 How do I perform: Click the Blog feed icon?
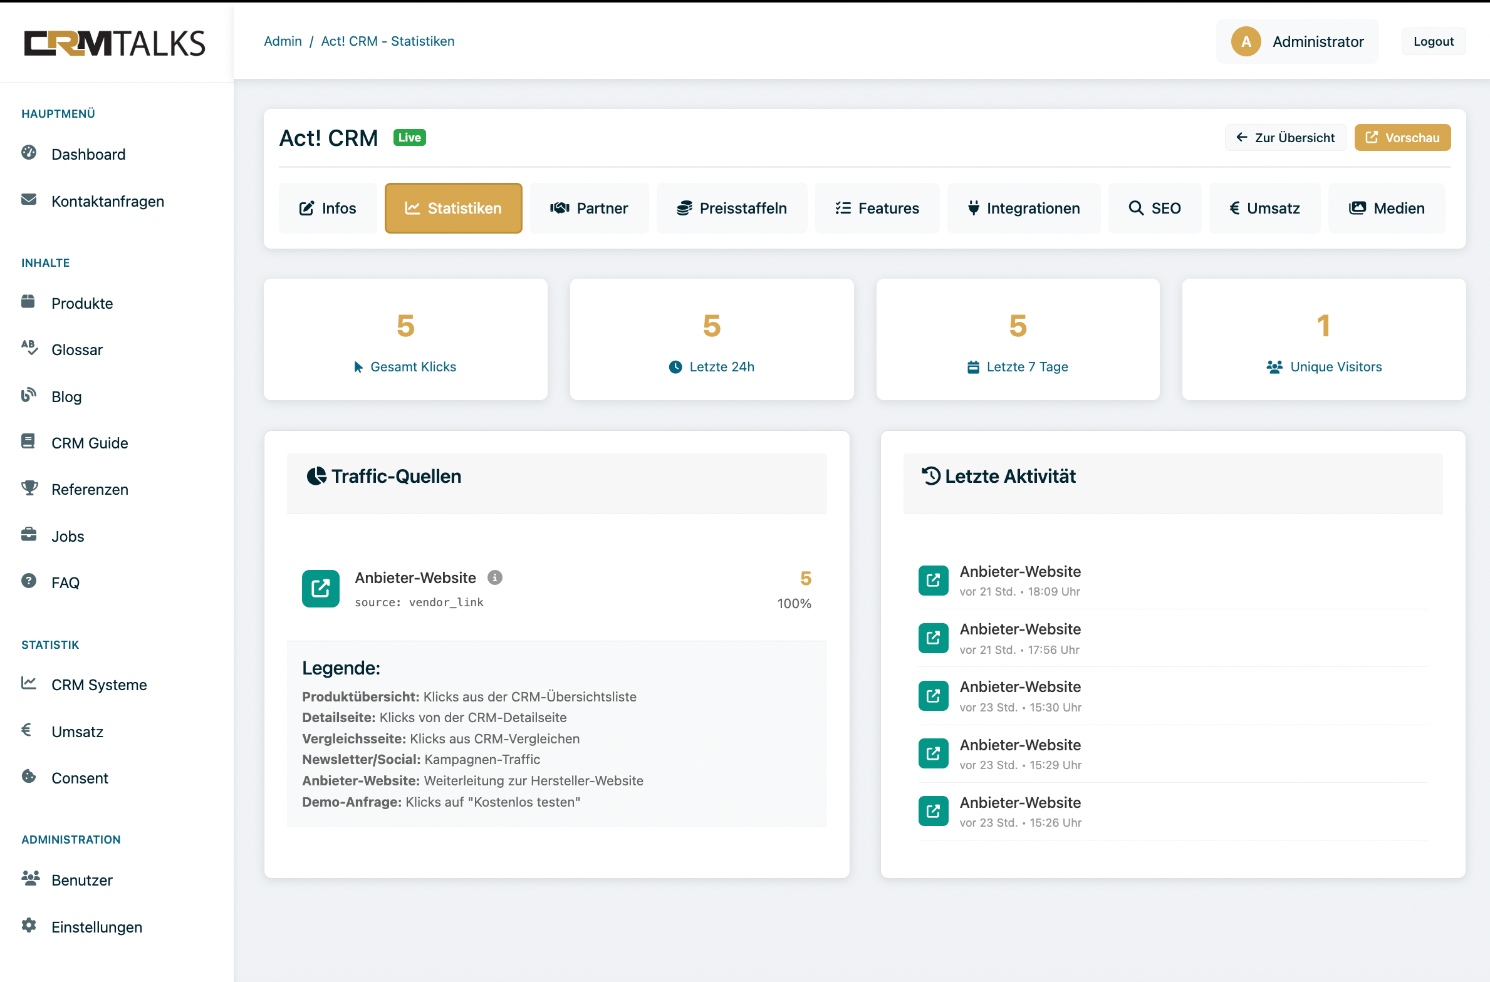point(29,395)
